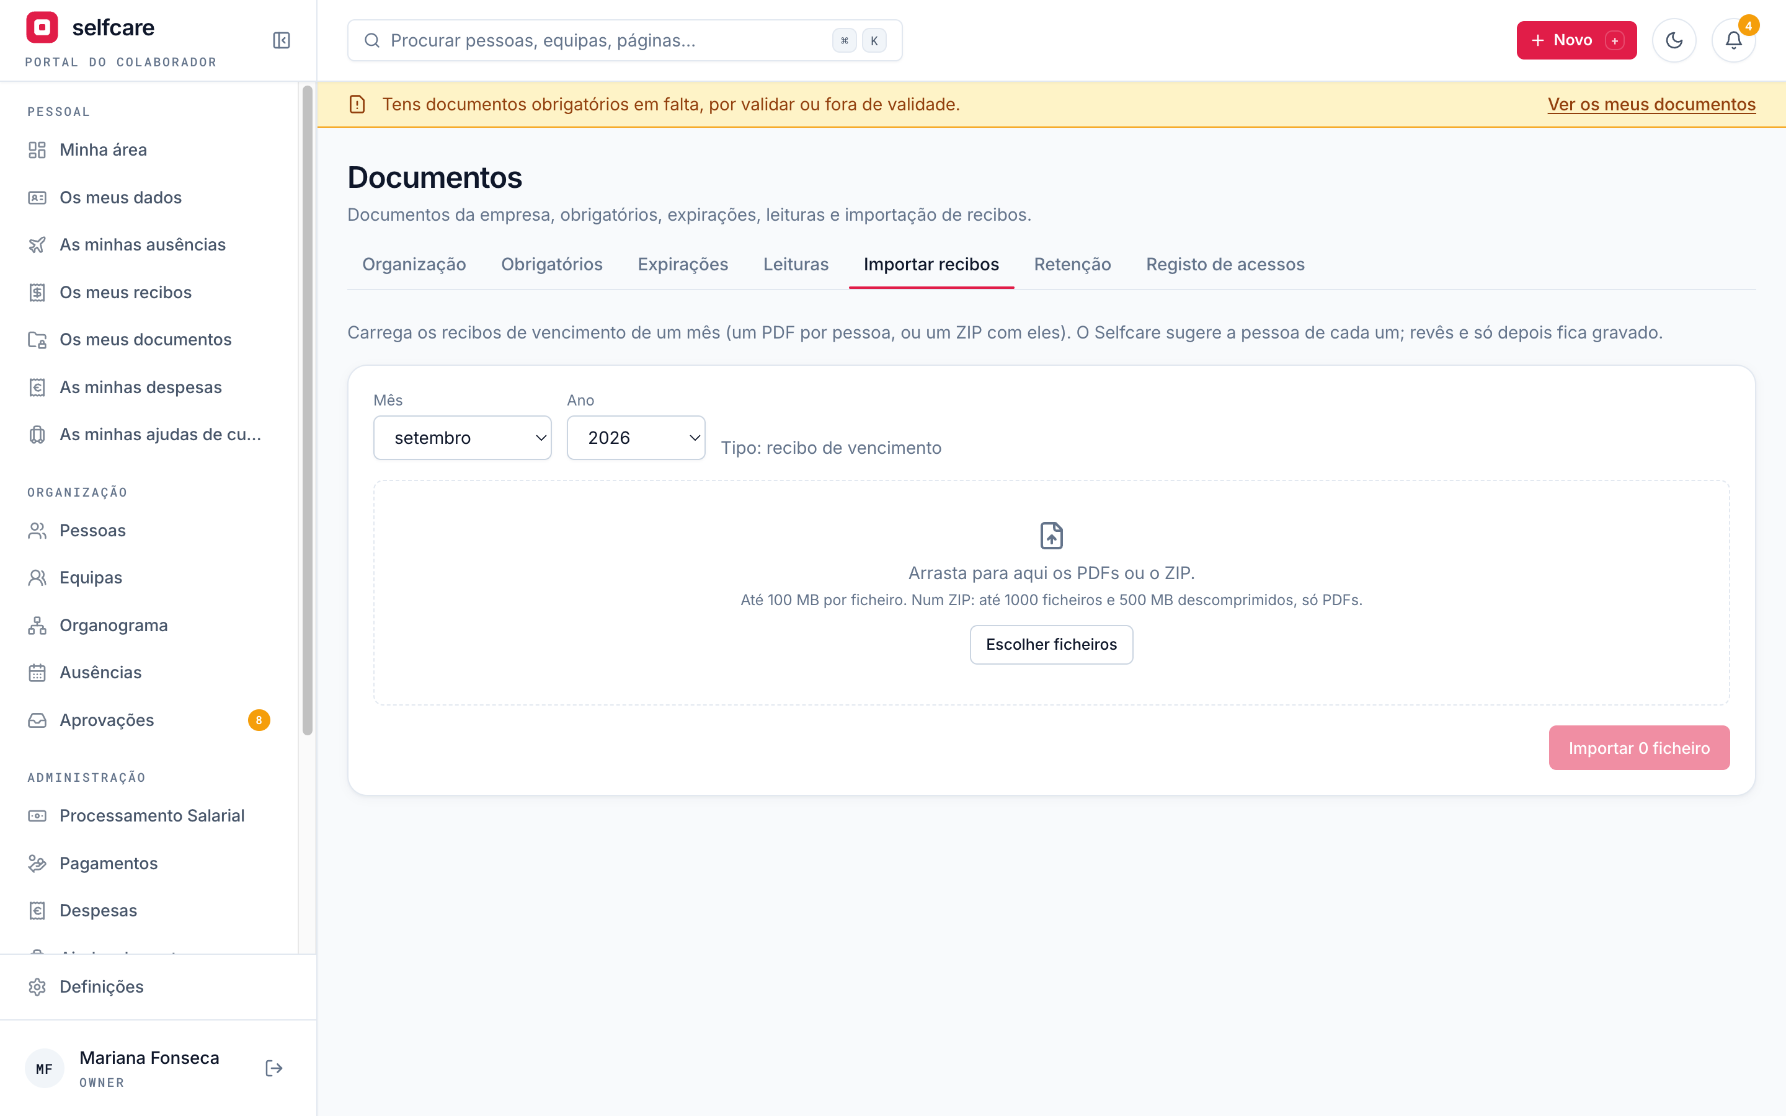Click Escolher ficheiros button
The height and width of the screenshot is (1116, 1786).
1051,644
